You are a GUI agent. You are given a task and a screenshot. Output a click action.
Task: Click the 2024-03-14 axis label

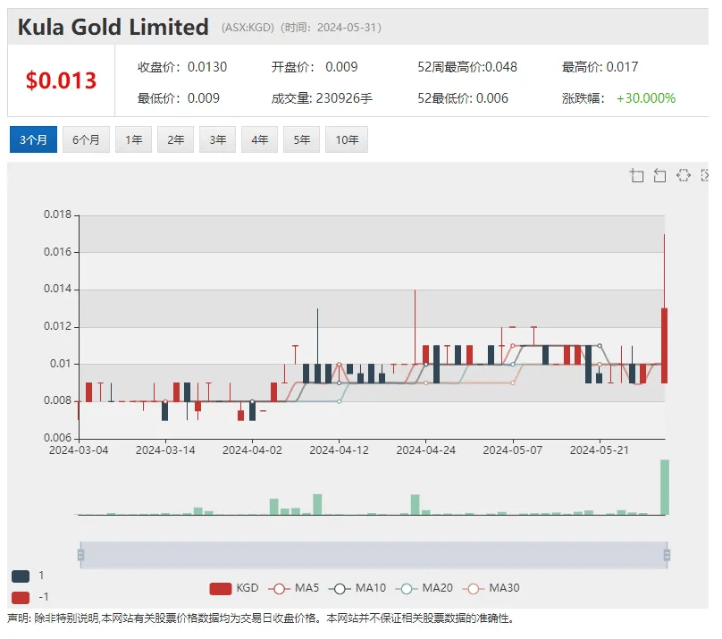[165, 450]
